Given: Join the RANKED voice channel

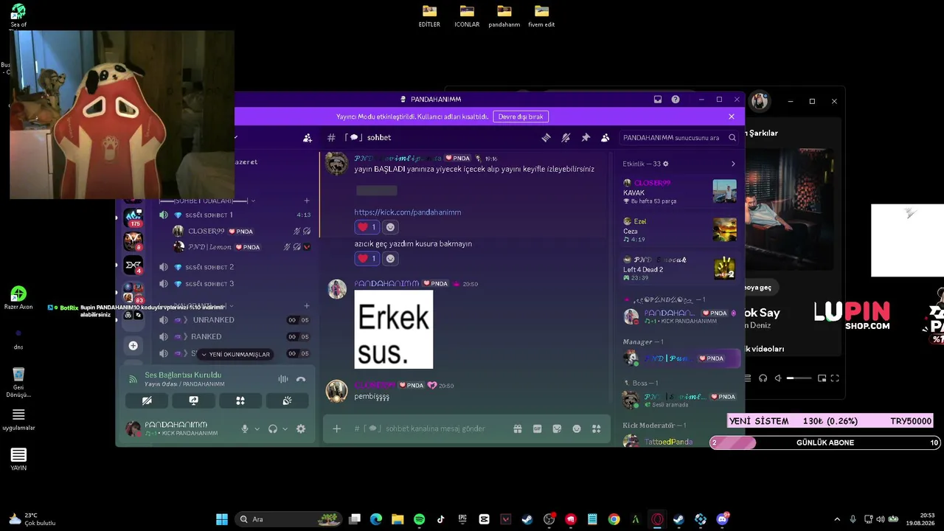Looking at the screenshot, I should point(236,337).
